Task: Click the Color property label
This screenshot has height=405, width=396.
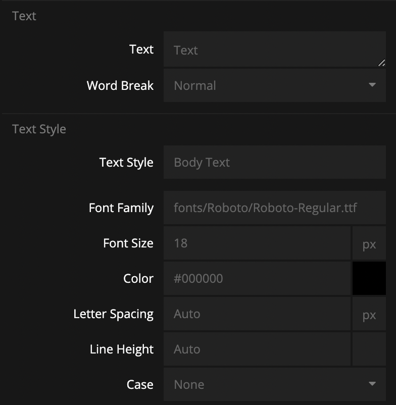Action: pos(138,278)
